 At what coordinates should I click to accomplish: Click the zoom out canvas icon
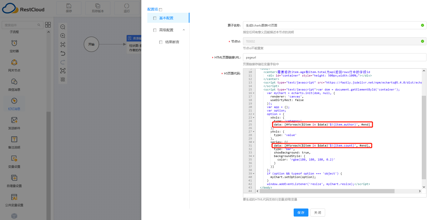pyautogui.click(x=63, y=27)
